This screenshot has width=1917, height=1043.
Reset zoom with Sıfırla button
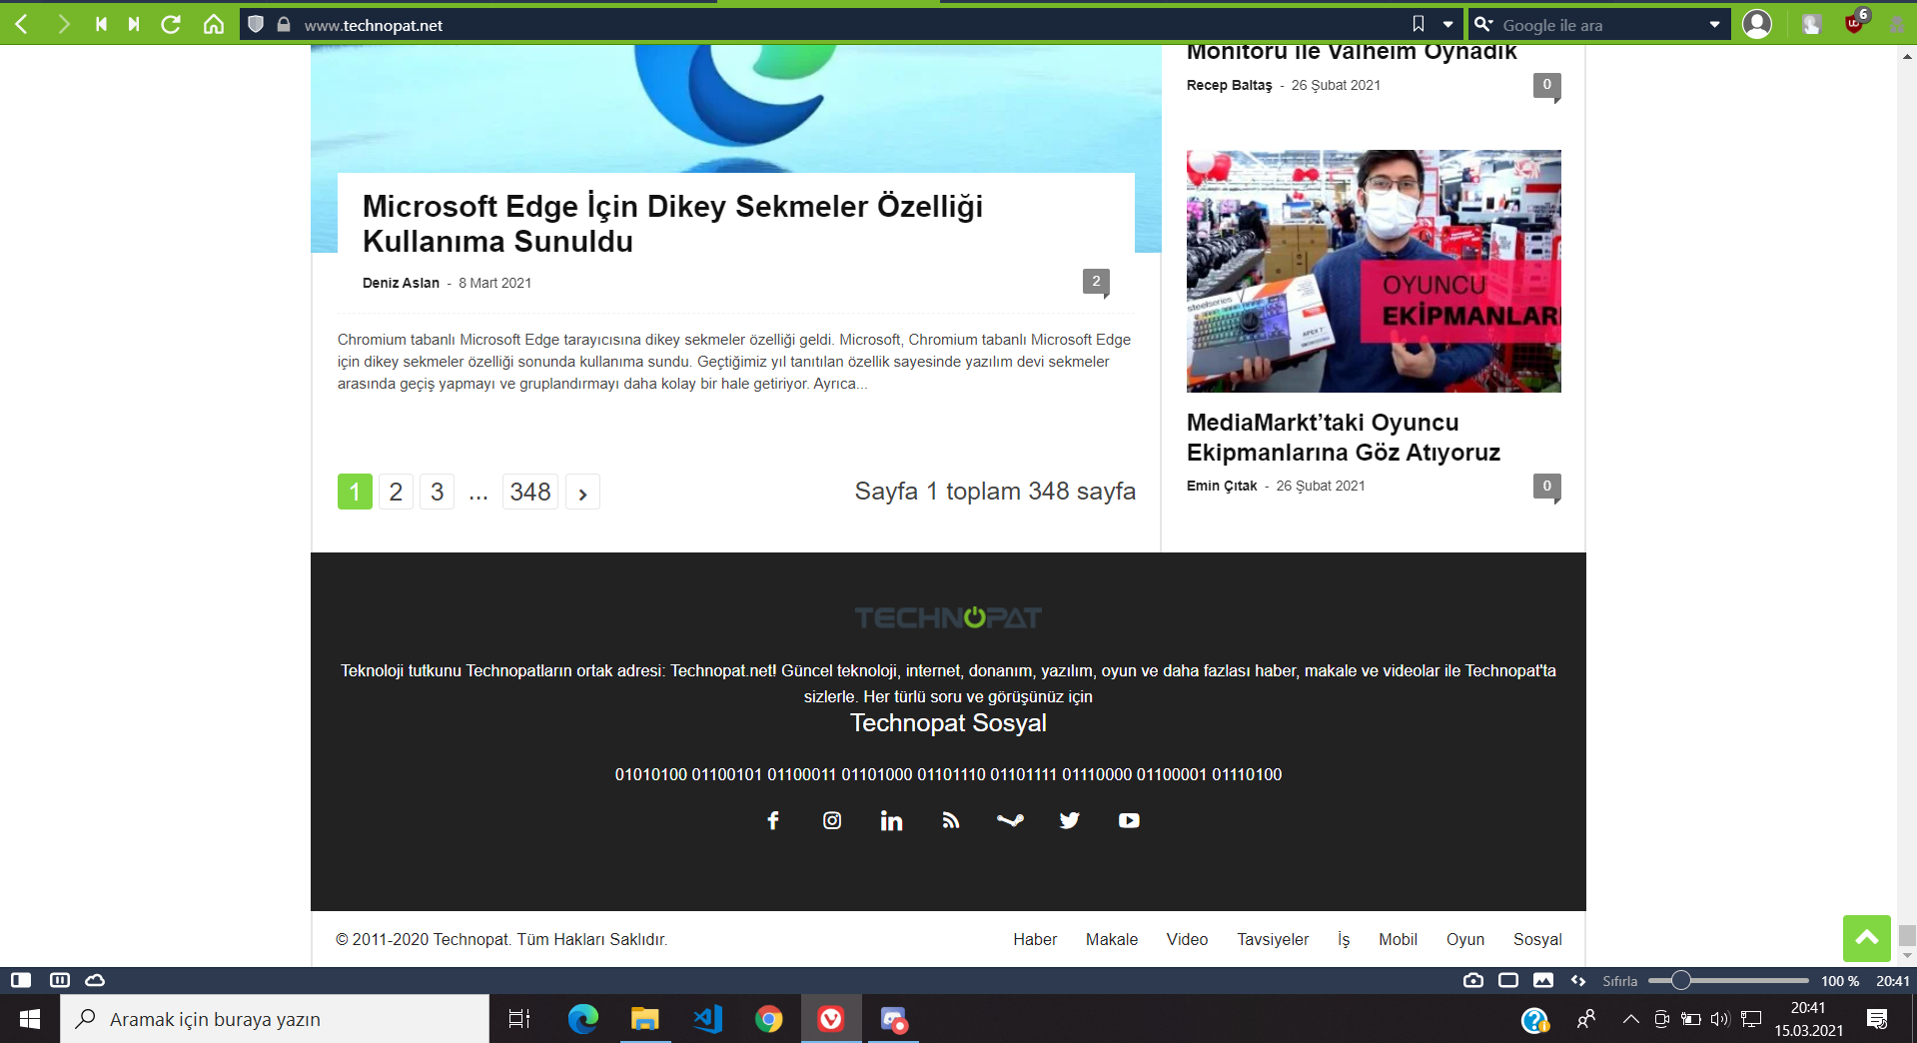click(1619, 981)
